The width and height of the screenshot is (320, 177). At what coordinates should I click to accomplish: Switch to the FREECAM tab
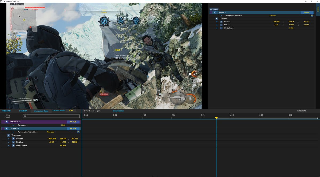point(6,111)
